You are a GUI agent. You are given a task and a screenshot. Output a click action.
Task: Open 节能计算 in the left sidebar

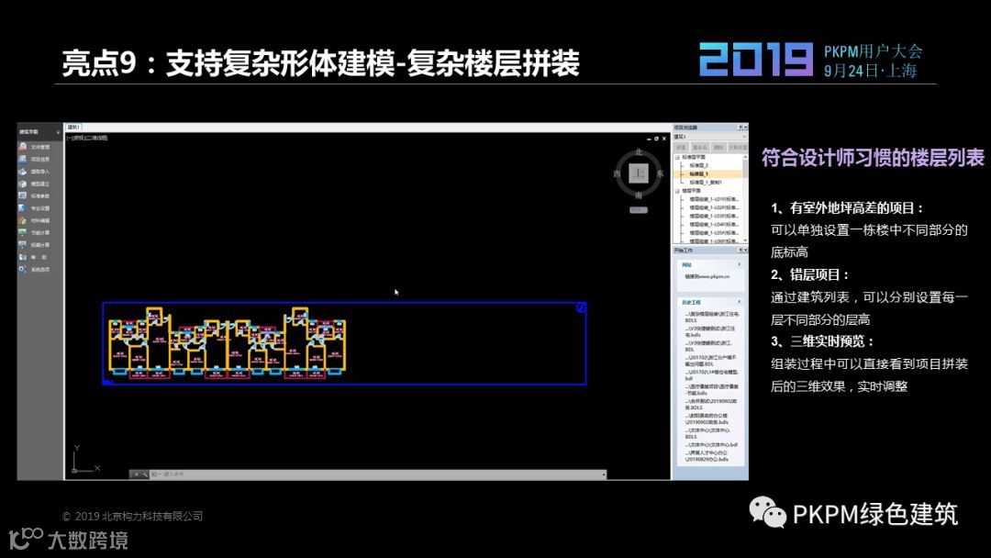click(35, 232)
